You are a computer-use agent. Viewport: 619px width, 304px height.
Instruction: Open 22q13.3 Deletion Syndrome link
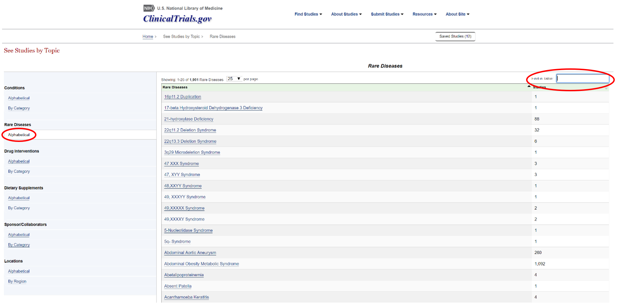coord(190,141)
